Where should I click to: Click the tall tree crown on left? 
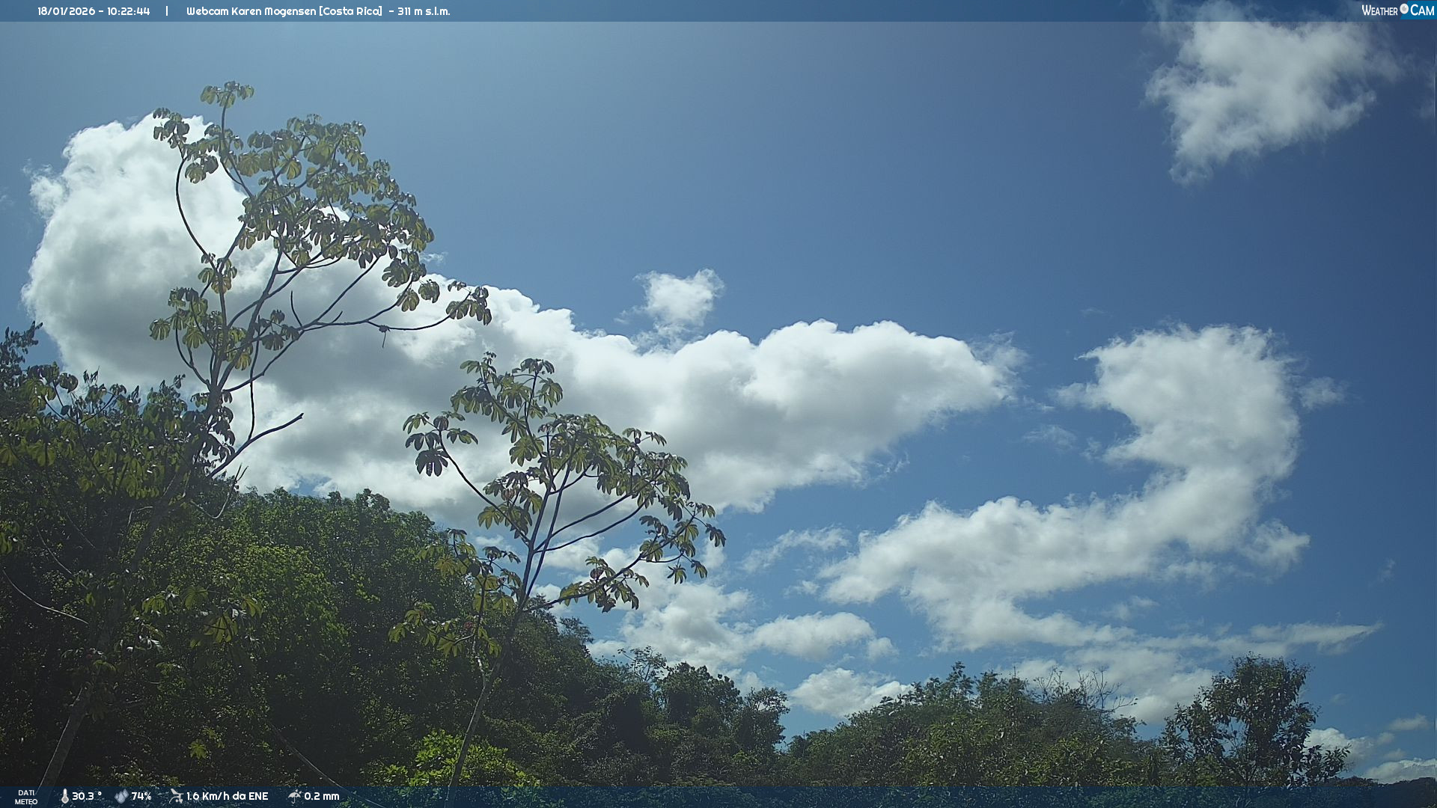[299, 202]
